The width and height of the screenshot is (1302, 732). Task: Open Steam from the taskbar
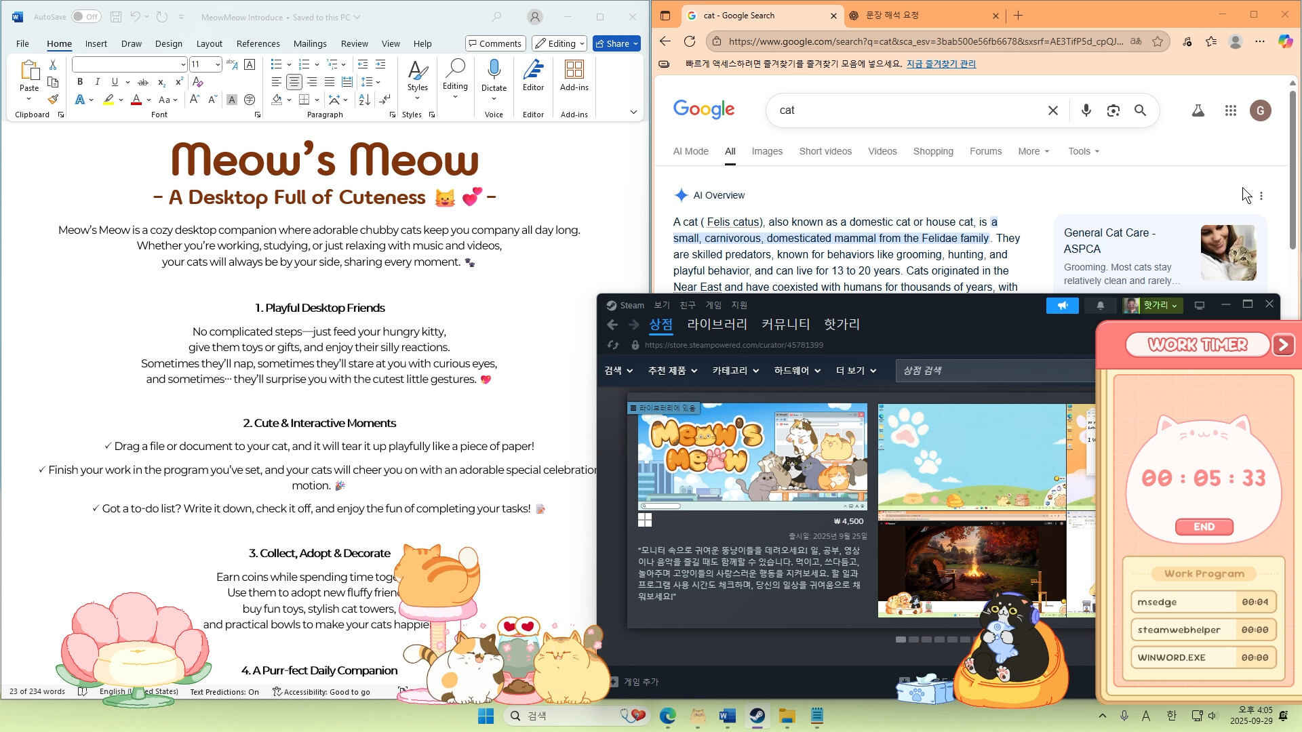(x=757, y=716)
